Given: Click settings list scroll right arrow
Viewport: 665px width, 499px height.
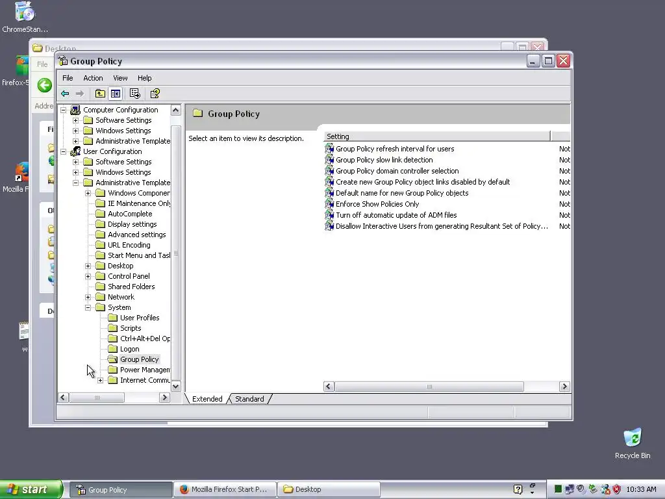Looking at the screenshot, I should [x=564, y=386].
